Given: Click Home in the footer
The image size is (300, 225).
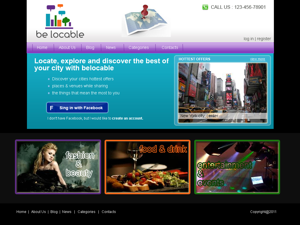Looking at the screenshot, I should (21, 212).
